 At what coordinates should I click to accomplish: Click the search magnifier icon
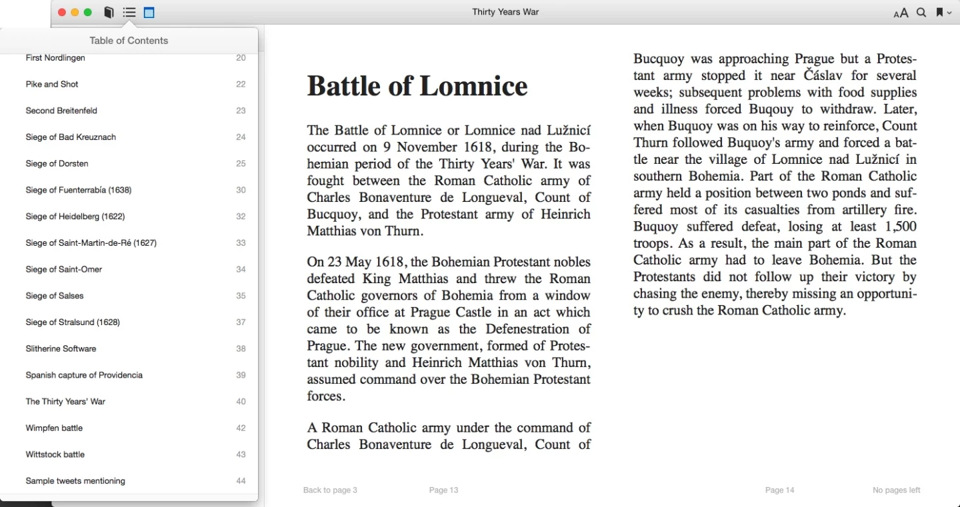coord(921,12)
